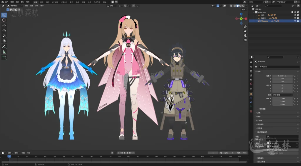This screenshot has height=166, width=301.
Task: Open the 文件 (File) menu
Action: (7, 2)
